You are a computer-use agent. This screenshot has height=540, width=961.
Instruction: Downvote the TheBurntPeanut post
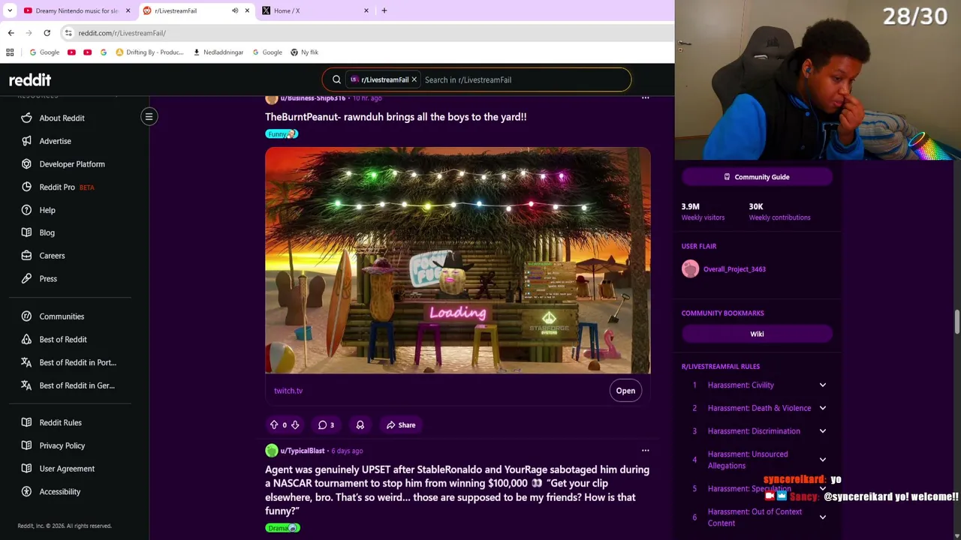tap(295, 424)
